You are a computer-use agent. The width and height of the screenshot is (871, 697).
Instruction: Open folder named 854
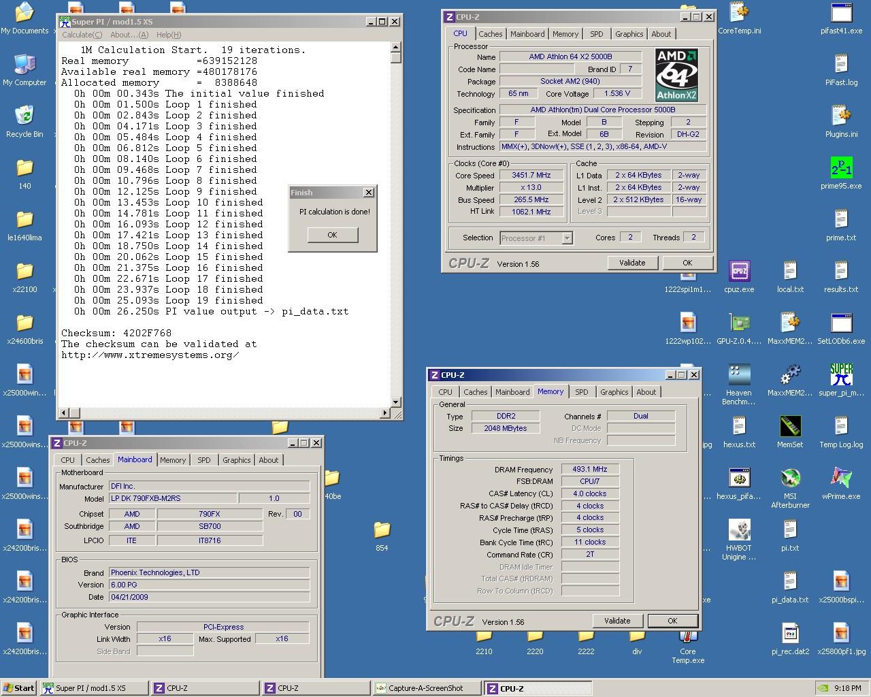coord(382,535)
